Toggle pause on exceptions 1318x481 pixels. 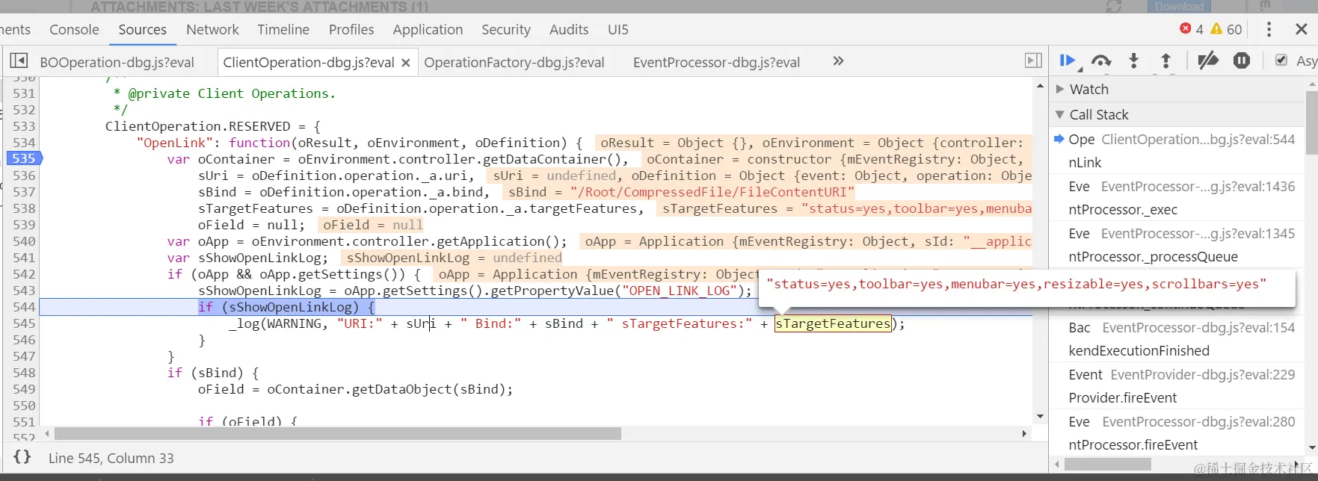1242,60
